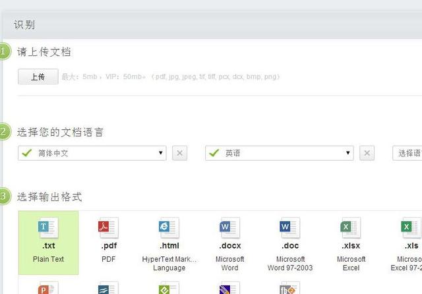Choose the blue wave document format icon
422x294 pixels.
pyautogui.click(x=108, y=288)
